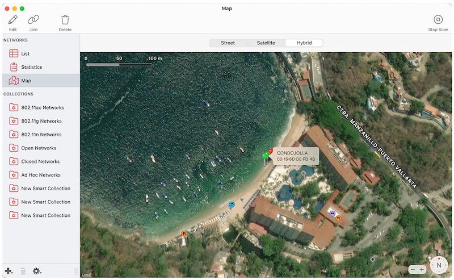454x280 pixels.
Task: Add a collection with the plus icon
Action: [9, 271]
